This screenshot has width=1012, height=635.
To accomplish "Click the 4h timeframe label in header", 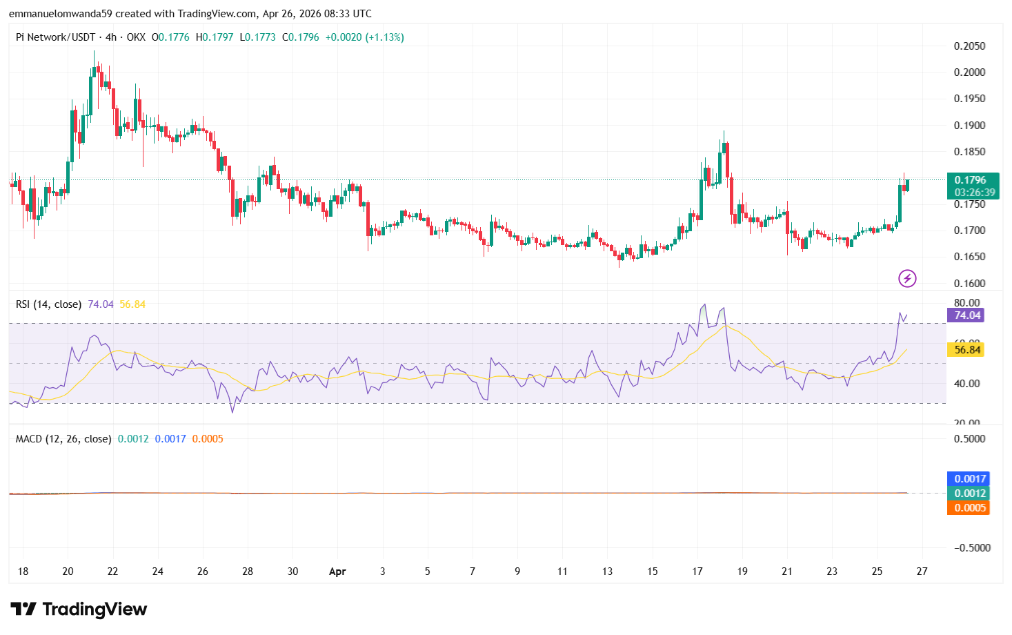I will click(111, 37).
